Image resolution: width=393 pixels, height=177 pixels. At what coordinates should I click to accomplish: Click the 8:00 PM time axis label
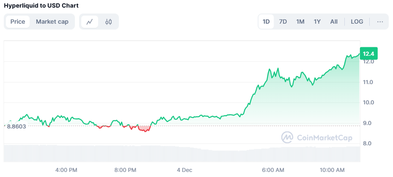[x=125, y=170]
